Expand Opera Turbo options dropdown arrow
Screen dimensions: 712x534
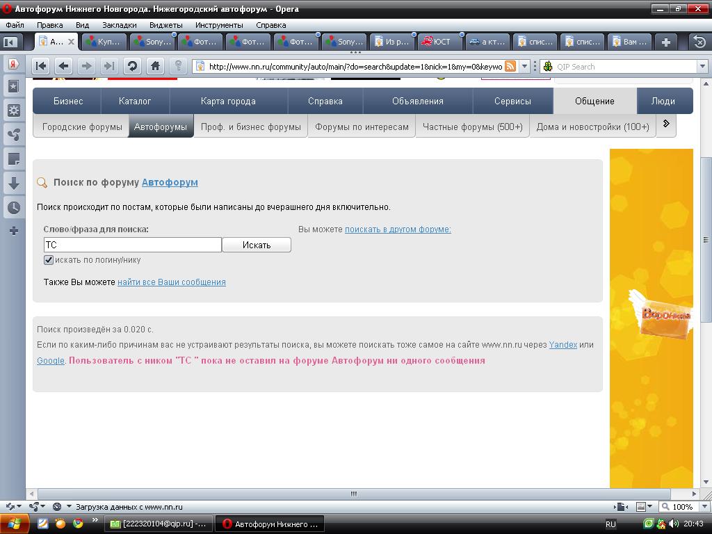coord(69,506)
